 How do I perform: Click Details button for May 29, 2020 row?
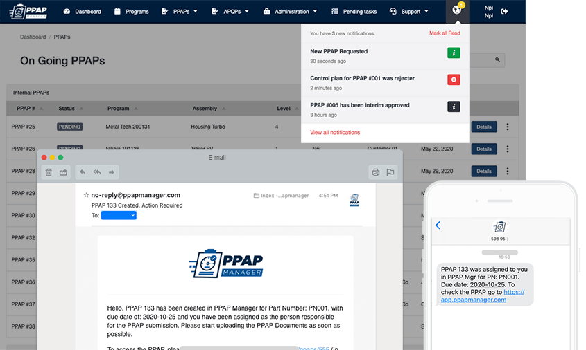tap(484, 171)
